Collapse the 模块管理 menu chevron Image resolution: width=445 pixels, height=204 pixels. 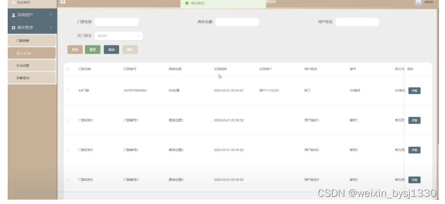pyautogui.click(x=51, y=27)
